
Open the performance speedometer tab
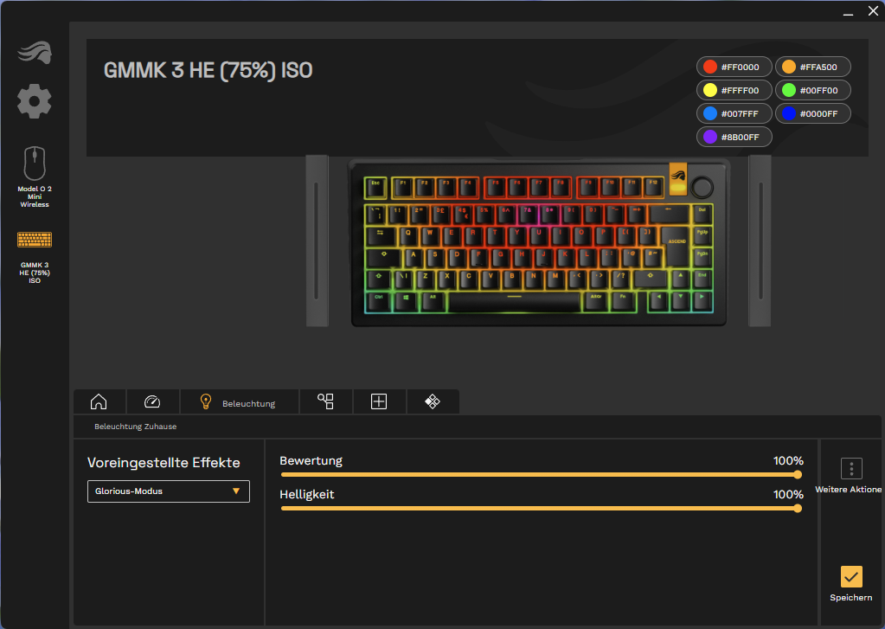click(x=152, y=401)
